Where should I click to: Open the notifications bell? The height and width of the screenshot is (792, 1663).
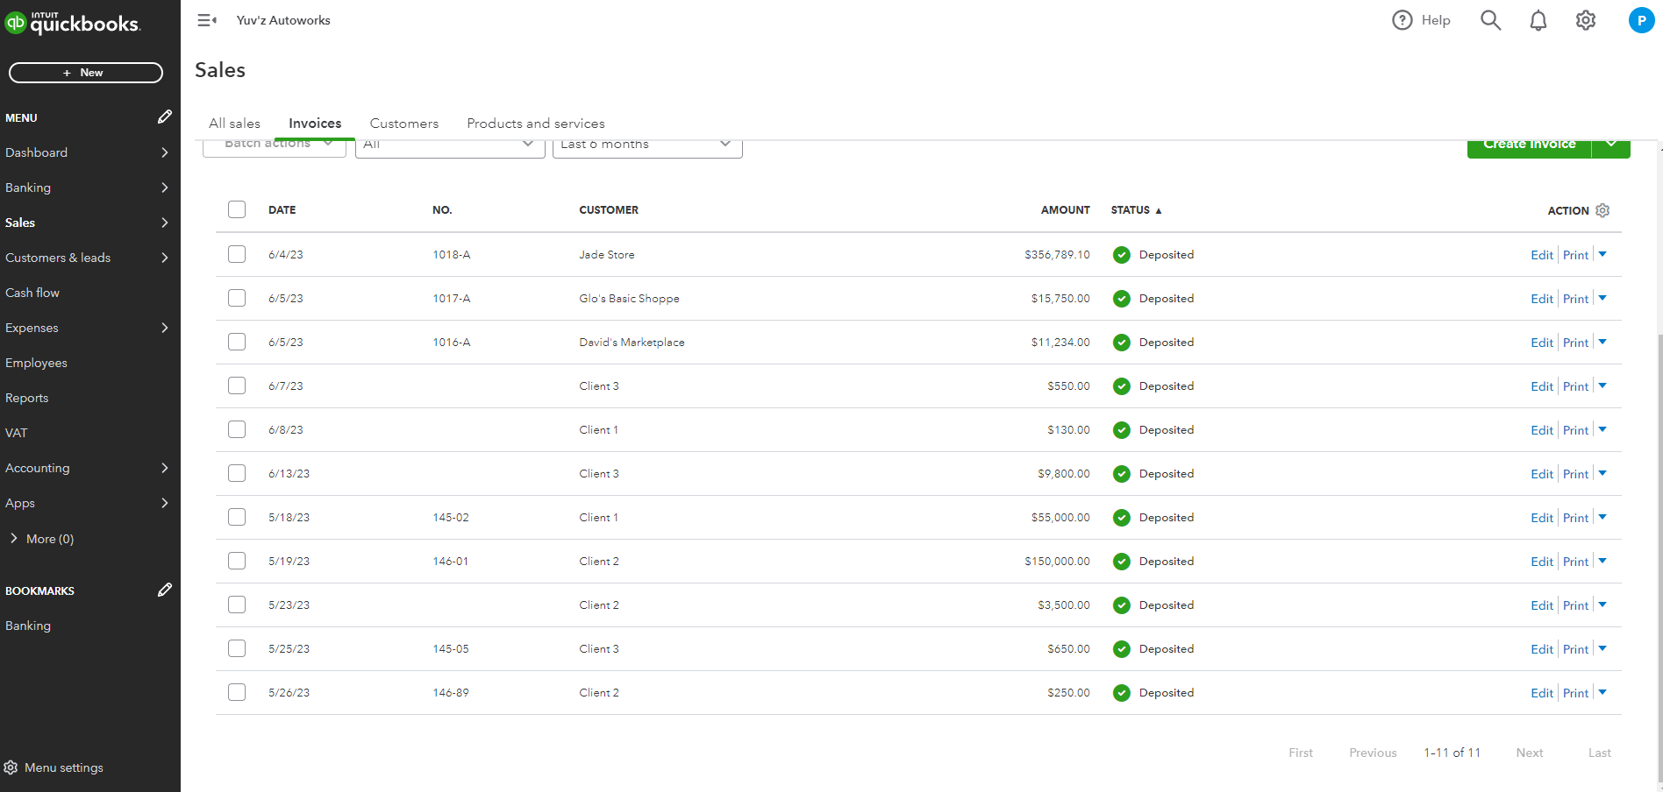pyautogui.click(x=1538, y=20)
